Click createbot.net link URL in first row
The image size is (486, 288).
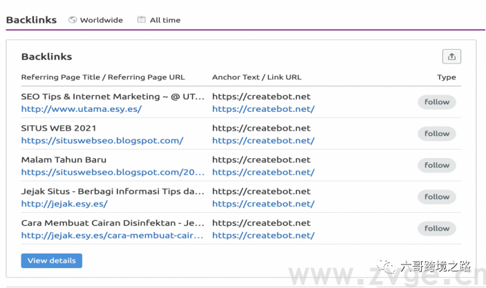click(263, 109)
